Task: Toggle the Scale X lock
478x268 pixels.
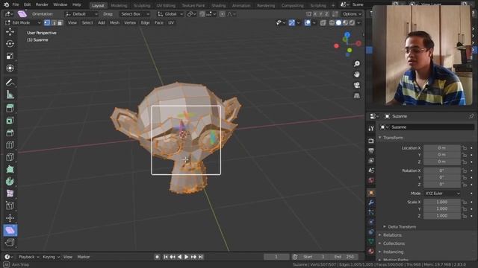Action: (464, 202)
